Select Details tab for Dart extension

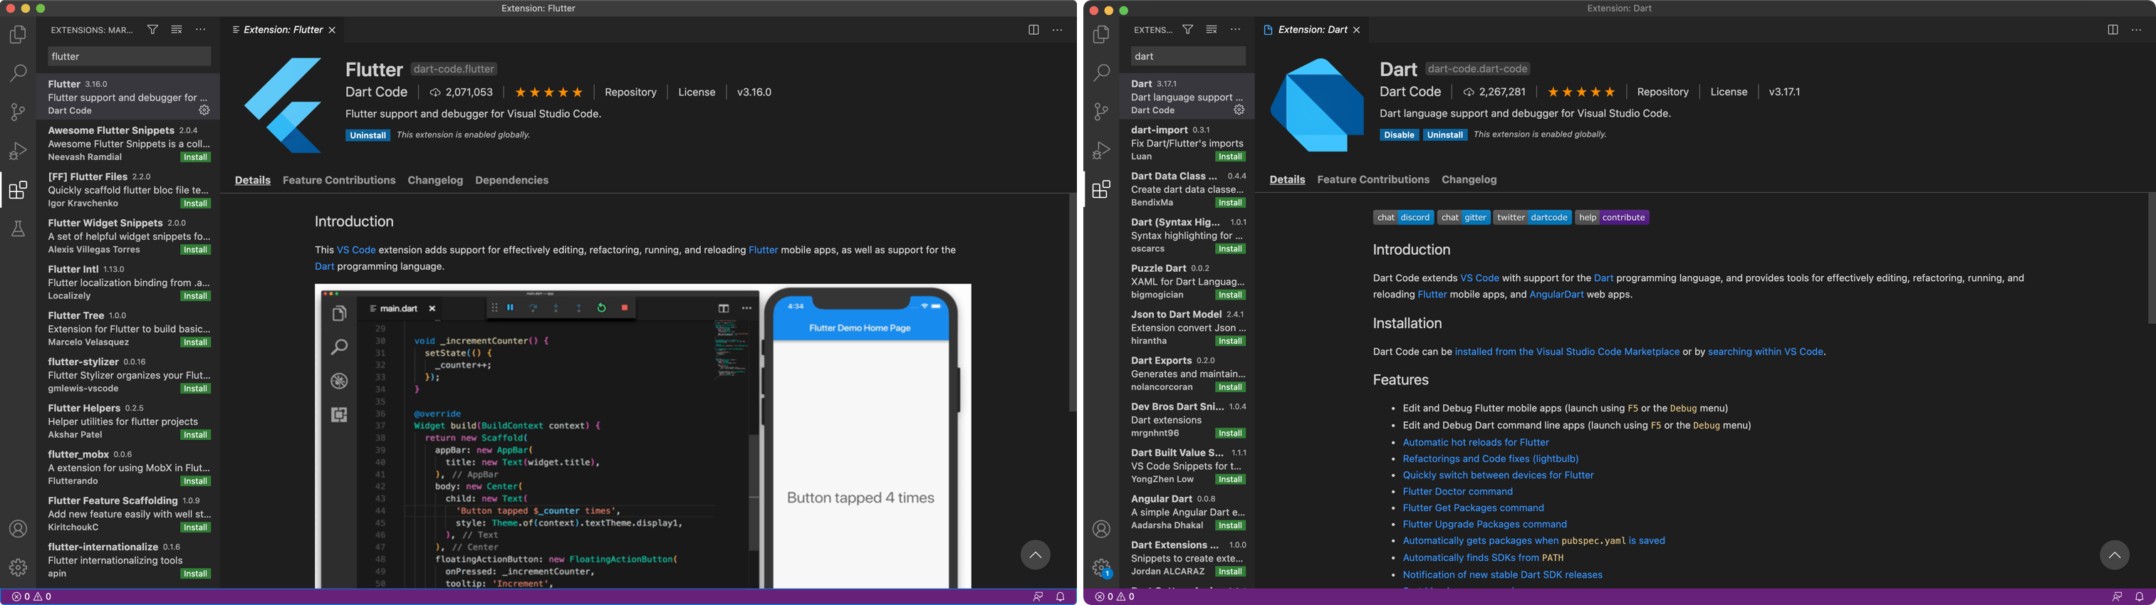(x=1287, y=179)
